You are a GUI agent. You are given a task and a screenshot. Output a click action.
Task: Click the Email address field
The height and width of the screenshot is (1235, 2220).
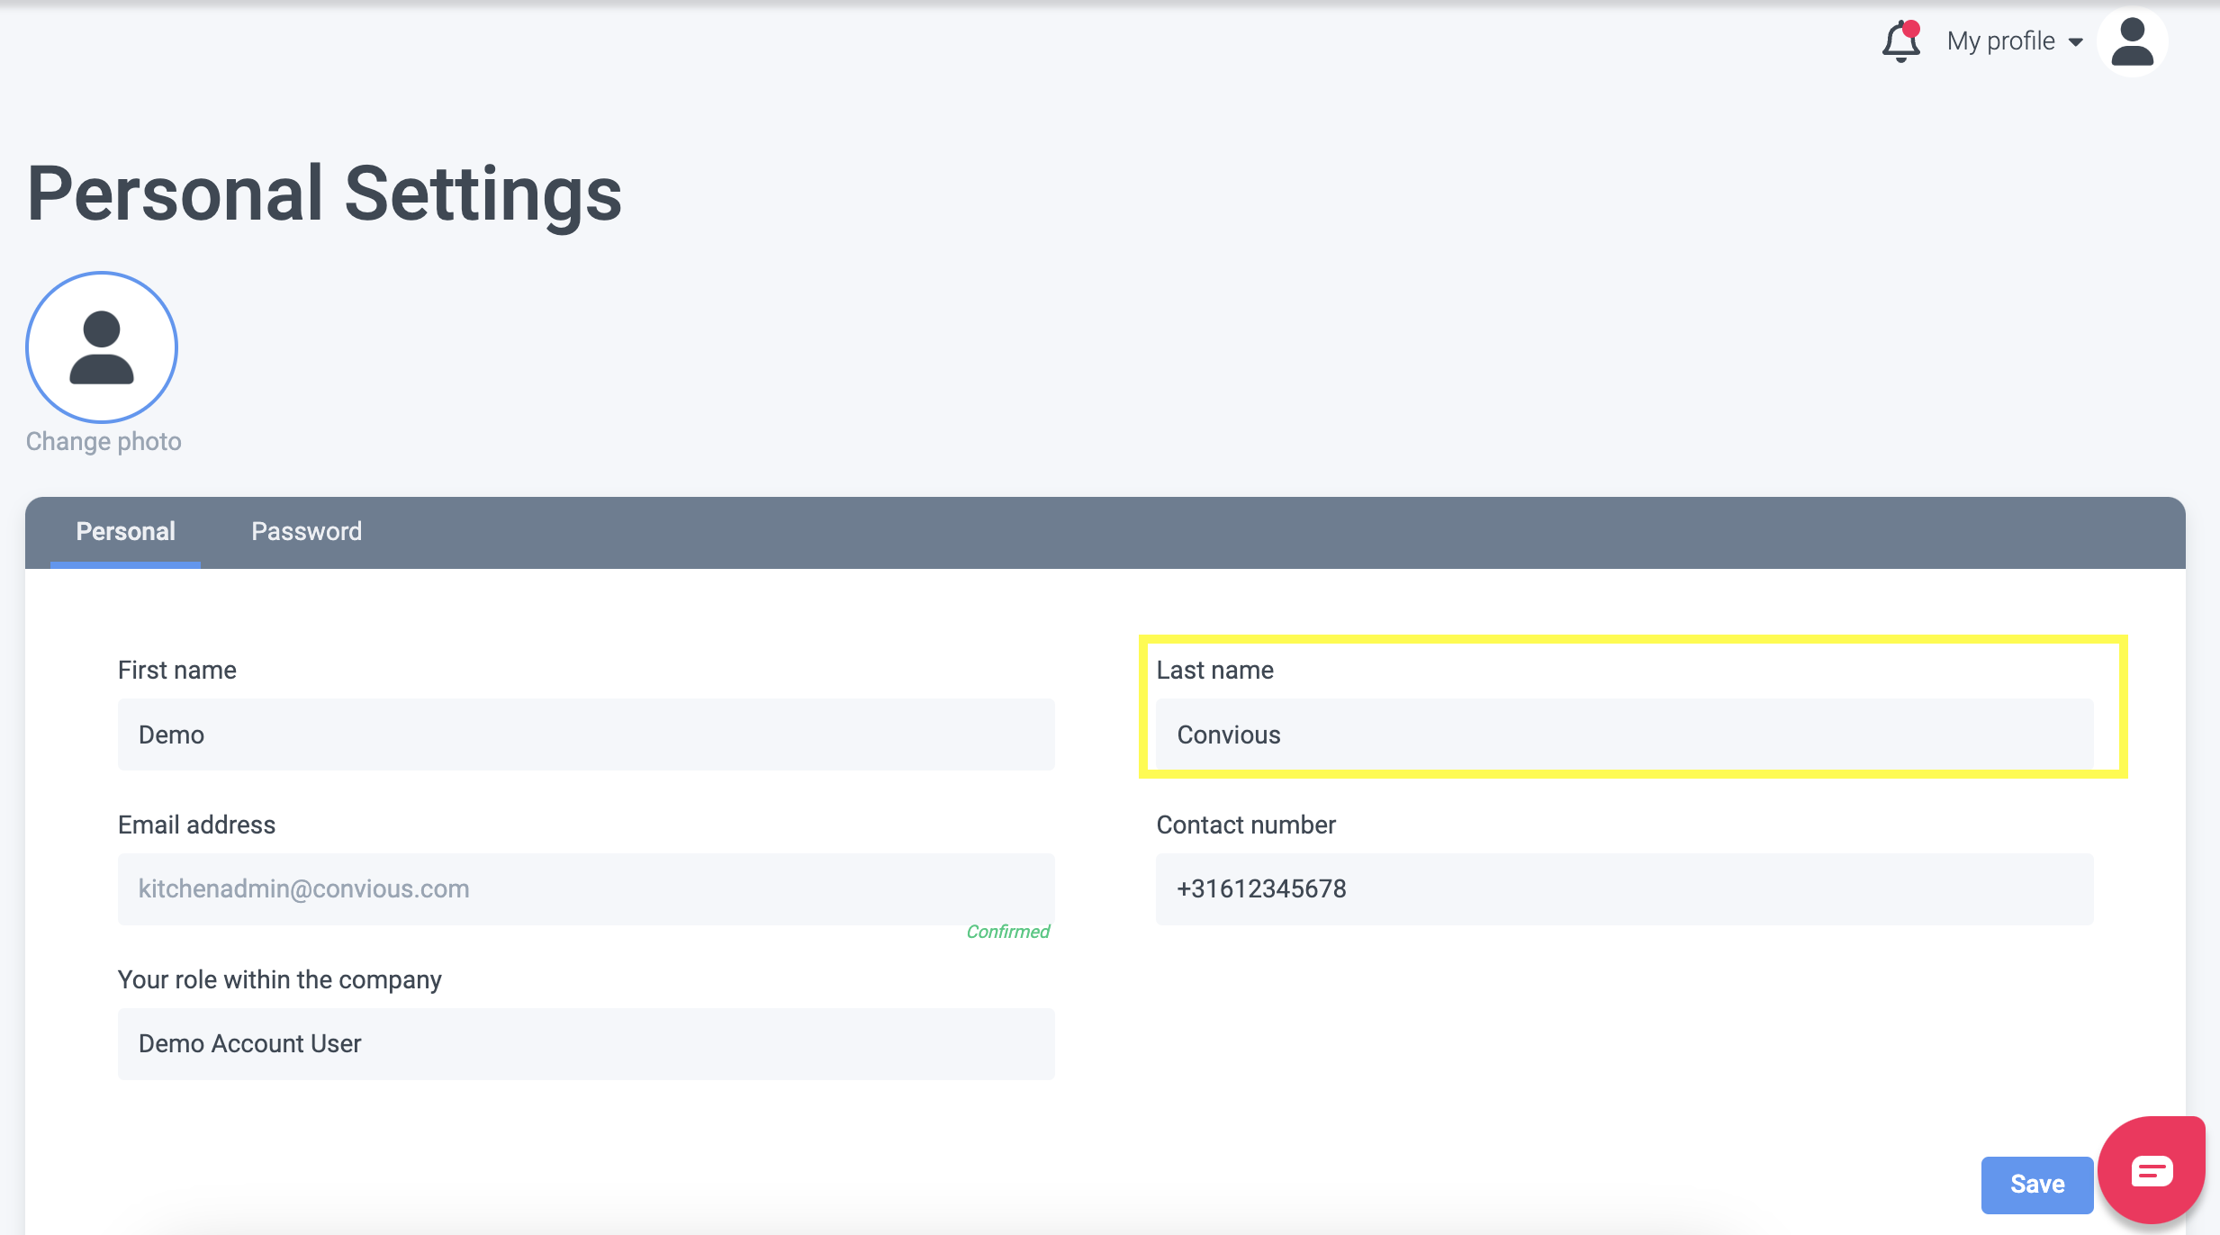coord(586,888)
